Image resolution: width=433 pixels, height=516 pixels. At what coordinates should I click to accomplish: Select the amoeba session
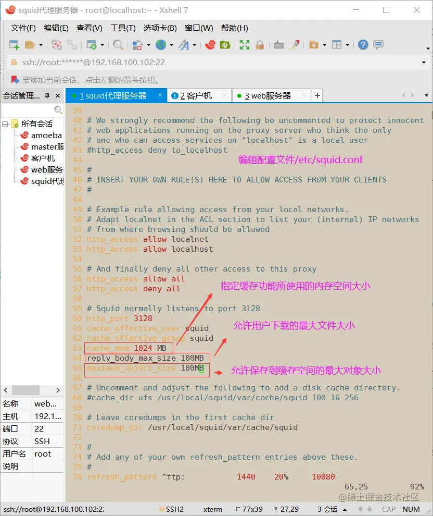(x=46, y=135)
